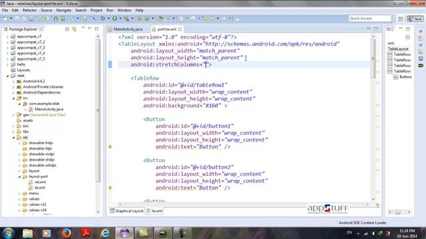Open the Source menu
Viewport: 426px width, 239px height.
tap(47, 11)
